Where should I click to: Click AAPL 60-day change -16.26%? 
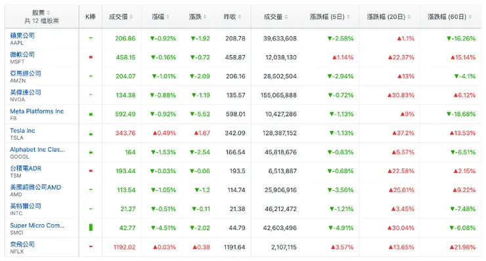tap(461, 39)
